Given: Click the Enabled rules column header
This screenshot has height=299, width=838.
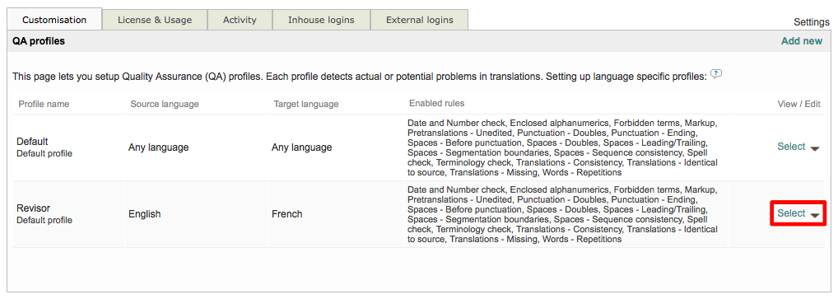Looking at the screenshot, I should [x=436, y=103].
